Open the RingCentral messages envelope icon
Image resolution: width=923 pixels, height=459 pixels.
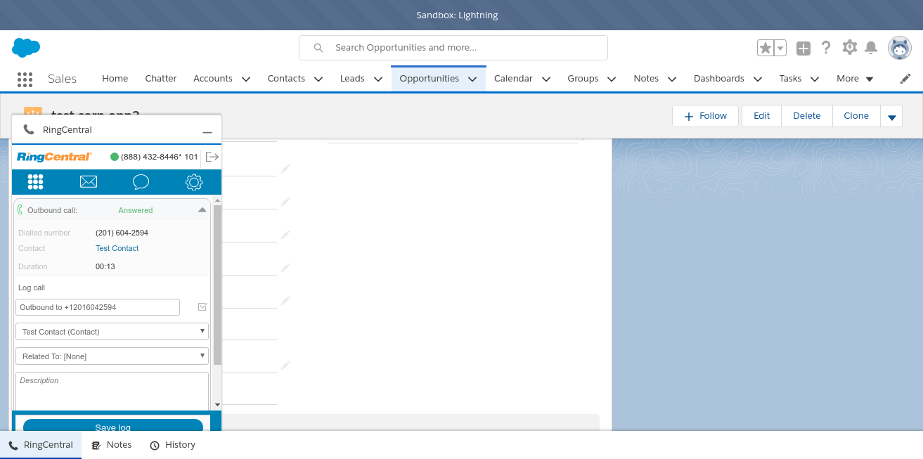pyautogui.click(x=89, y=182)
